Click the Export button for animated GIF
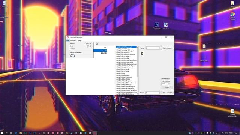The width and height of the screenshot is (240, 135). click(167, 87)
